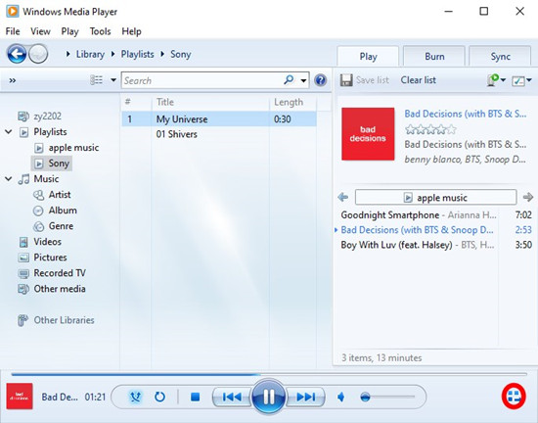Image resolution: width=538 pixels, height=423 pixels.
Task: Stop playback with the stop button
Action: [x=196, y=397]
